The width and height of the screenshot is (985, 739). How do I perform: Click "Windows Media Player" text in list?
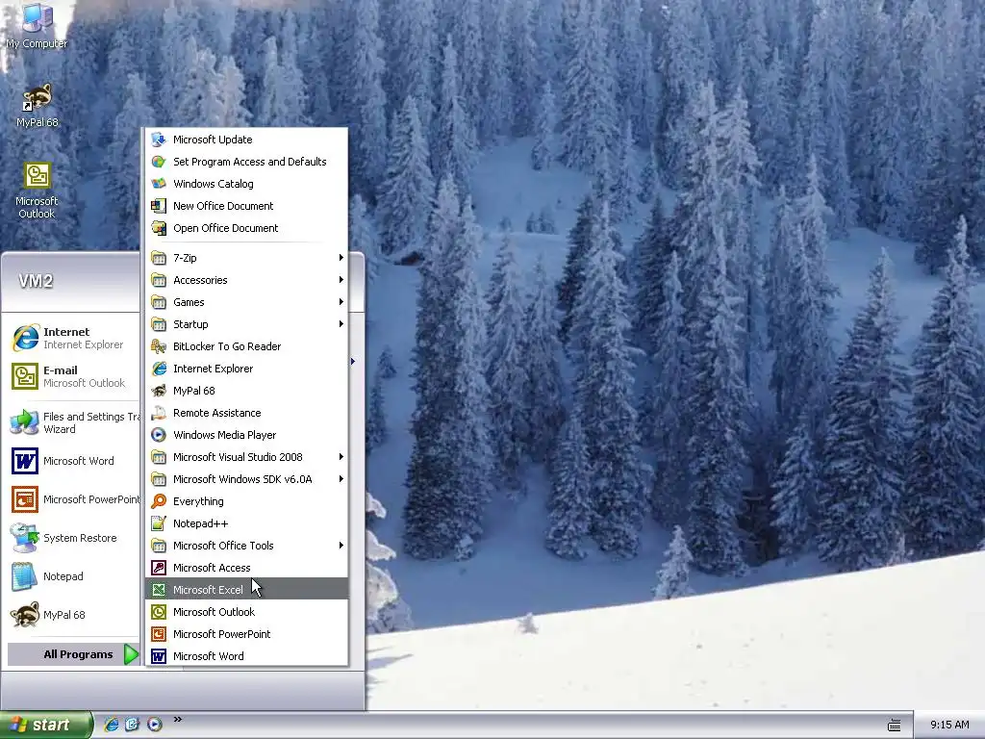[x=224, y=435]
